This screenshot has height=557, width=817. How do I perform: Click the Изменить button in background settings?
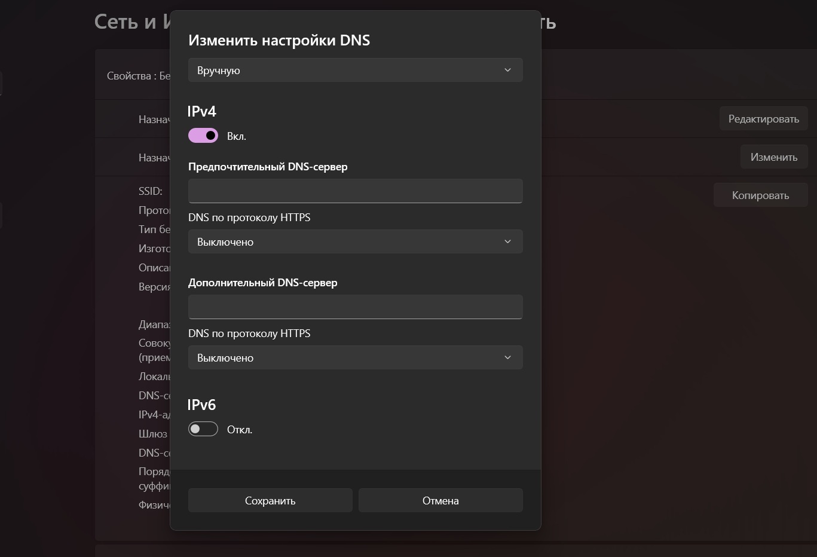(774, 157)
